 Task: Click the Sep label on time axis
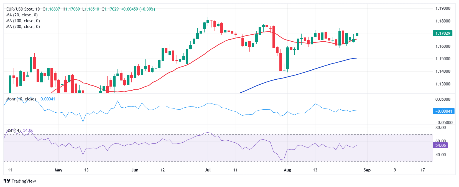367,170
